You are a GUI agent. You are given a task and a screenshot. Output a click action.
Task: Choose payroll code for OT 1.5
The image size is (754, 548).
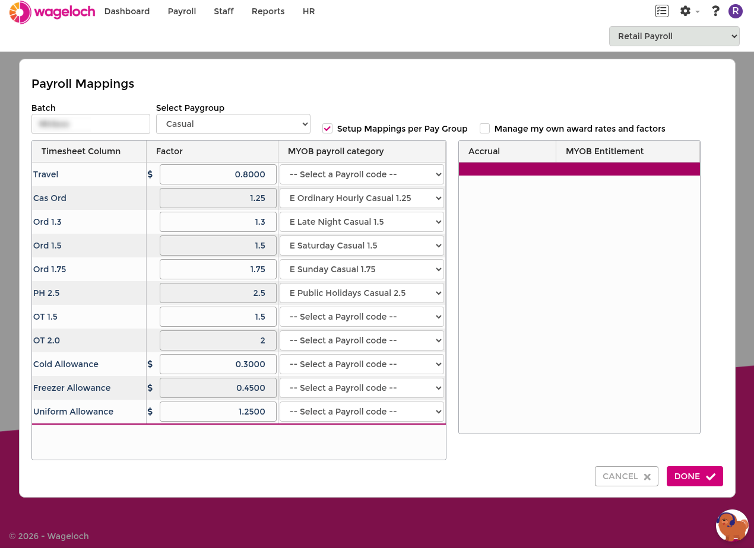click(x=362, y=317)
